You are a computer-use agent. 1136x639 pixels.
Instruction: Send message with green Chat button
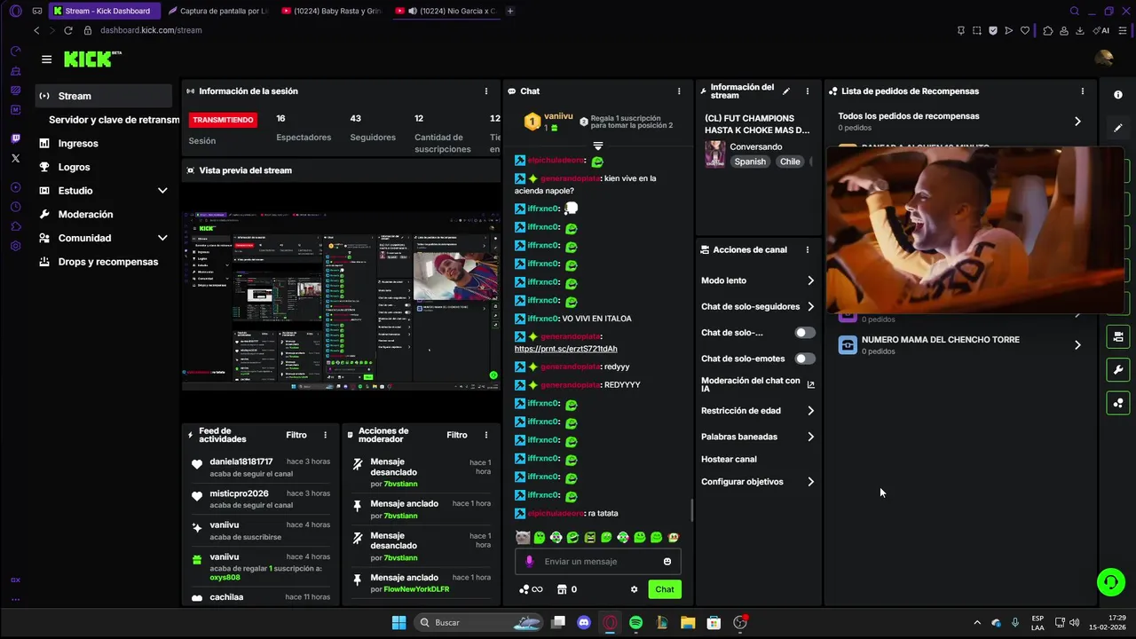(x=665, y=589)
